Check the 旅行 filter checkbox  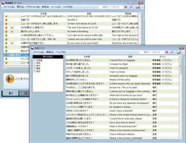tap(34, 66)
